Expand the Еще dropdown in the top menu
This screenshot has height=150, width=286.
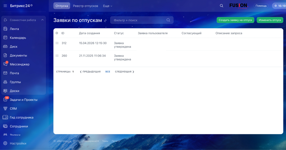point(108,6)
